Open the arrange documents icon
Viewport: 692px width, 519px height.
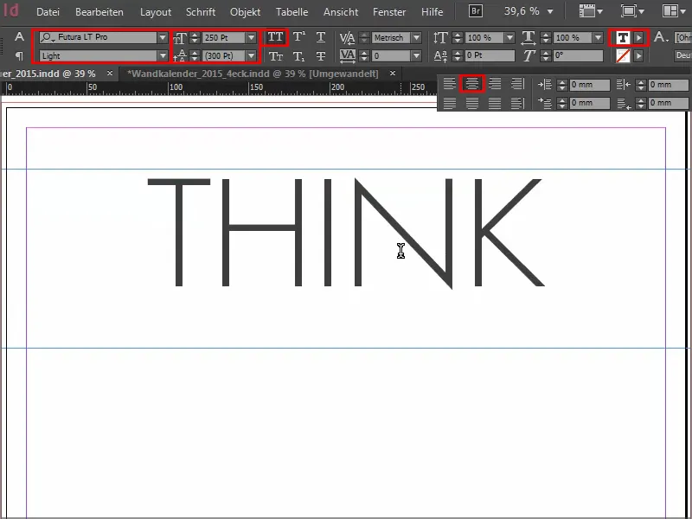coord(674,11)
